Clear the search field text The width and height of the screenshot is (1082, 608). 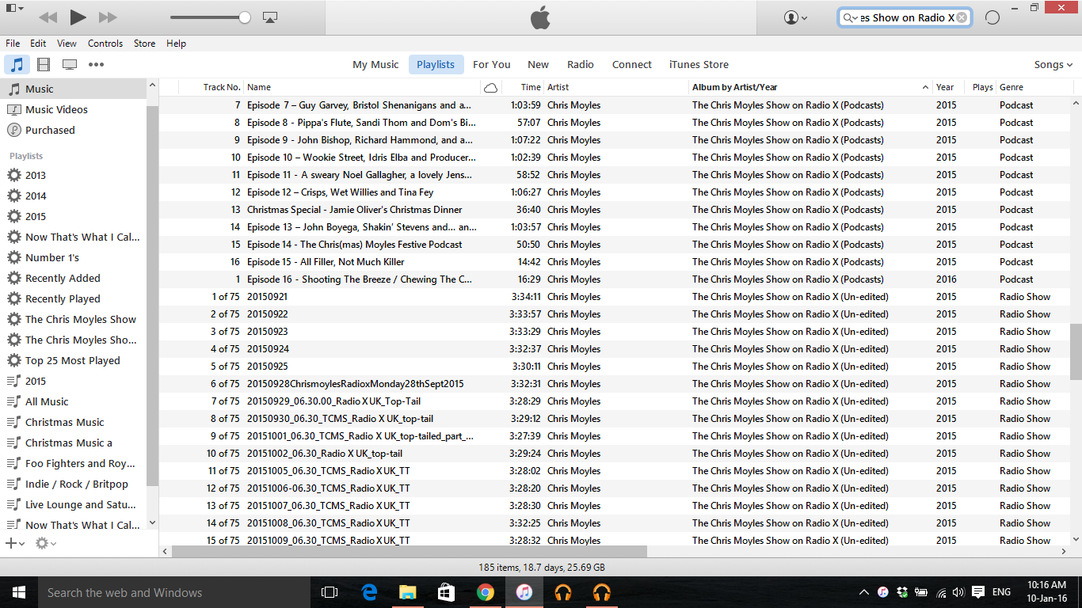coord(962,17)
